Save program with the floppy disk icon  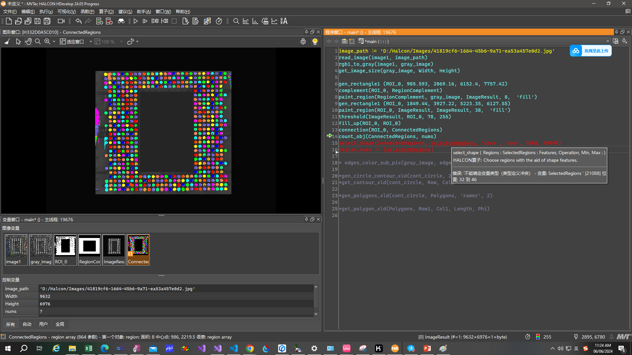point(38,21)
